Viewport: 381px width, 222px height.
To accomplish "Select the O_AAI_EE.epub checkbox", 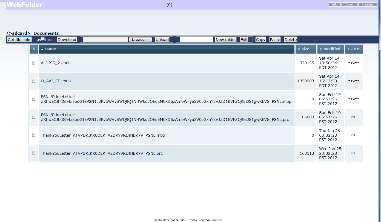I will (x=34, y=81).
